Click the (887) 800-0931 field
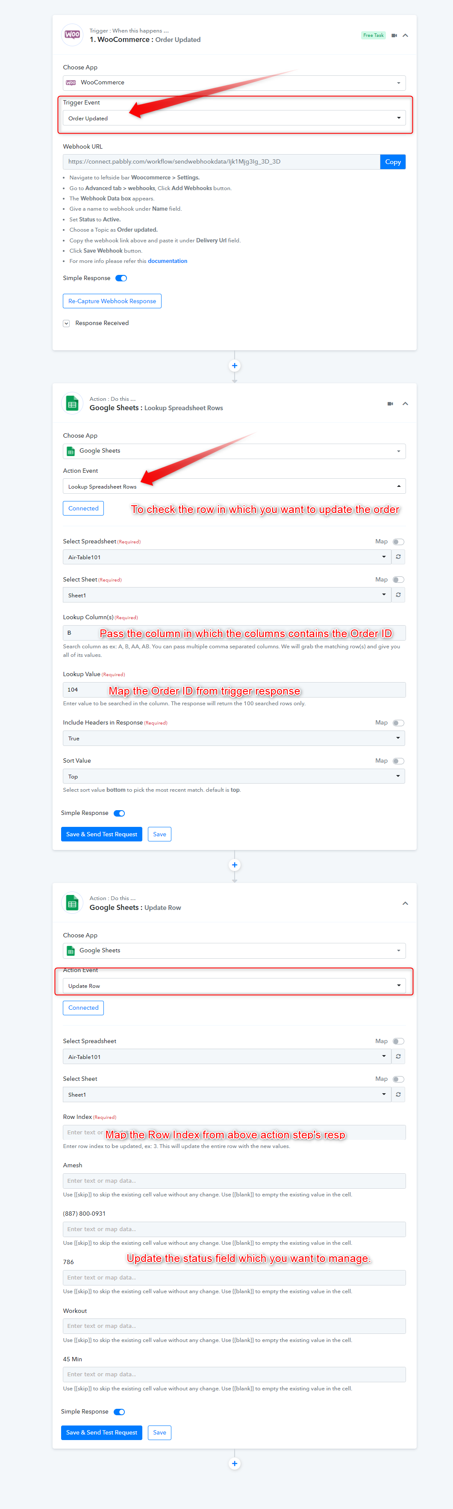Screen dimensions: 453x1509 [x=234, y=1229]
